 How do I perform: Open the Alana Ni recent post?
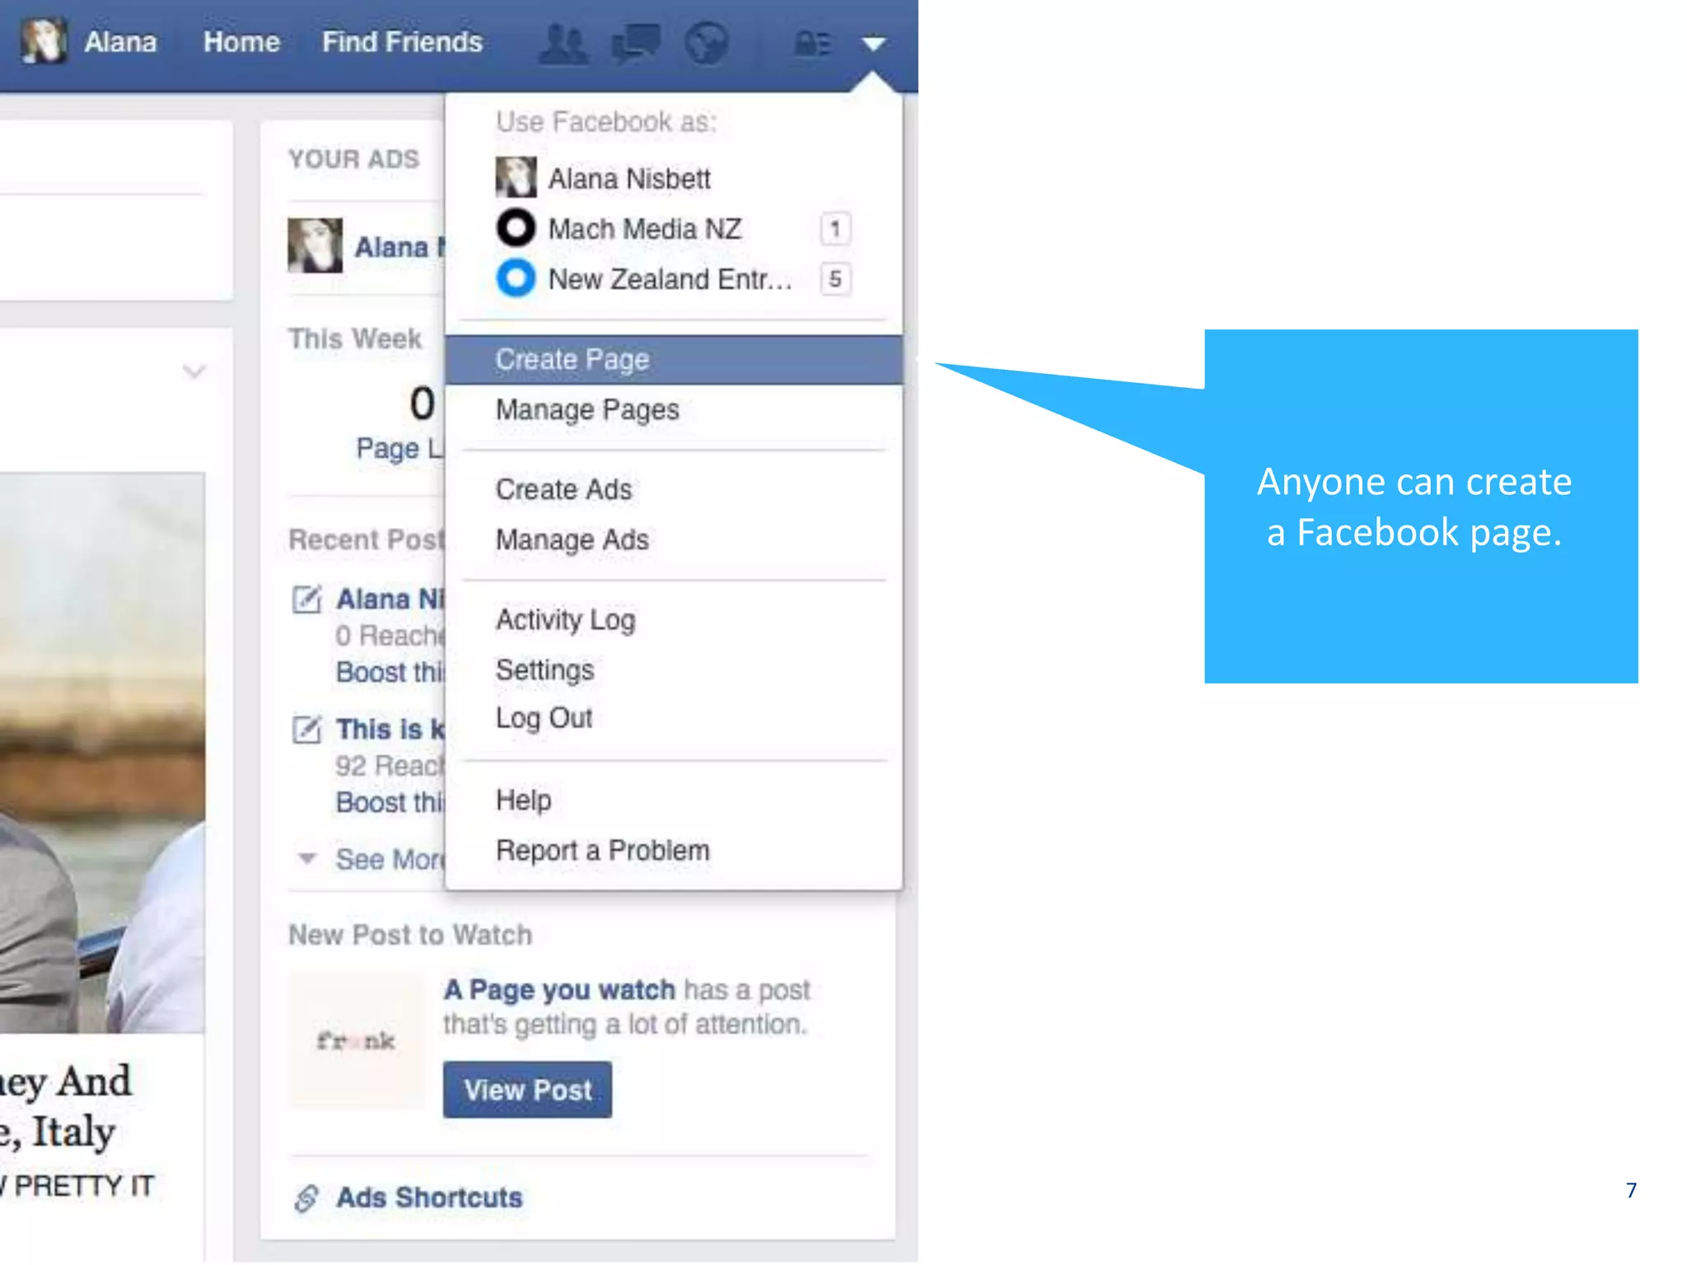pos(390,599)
